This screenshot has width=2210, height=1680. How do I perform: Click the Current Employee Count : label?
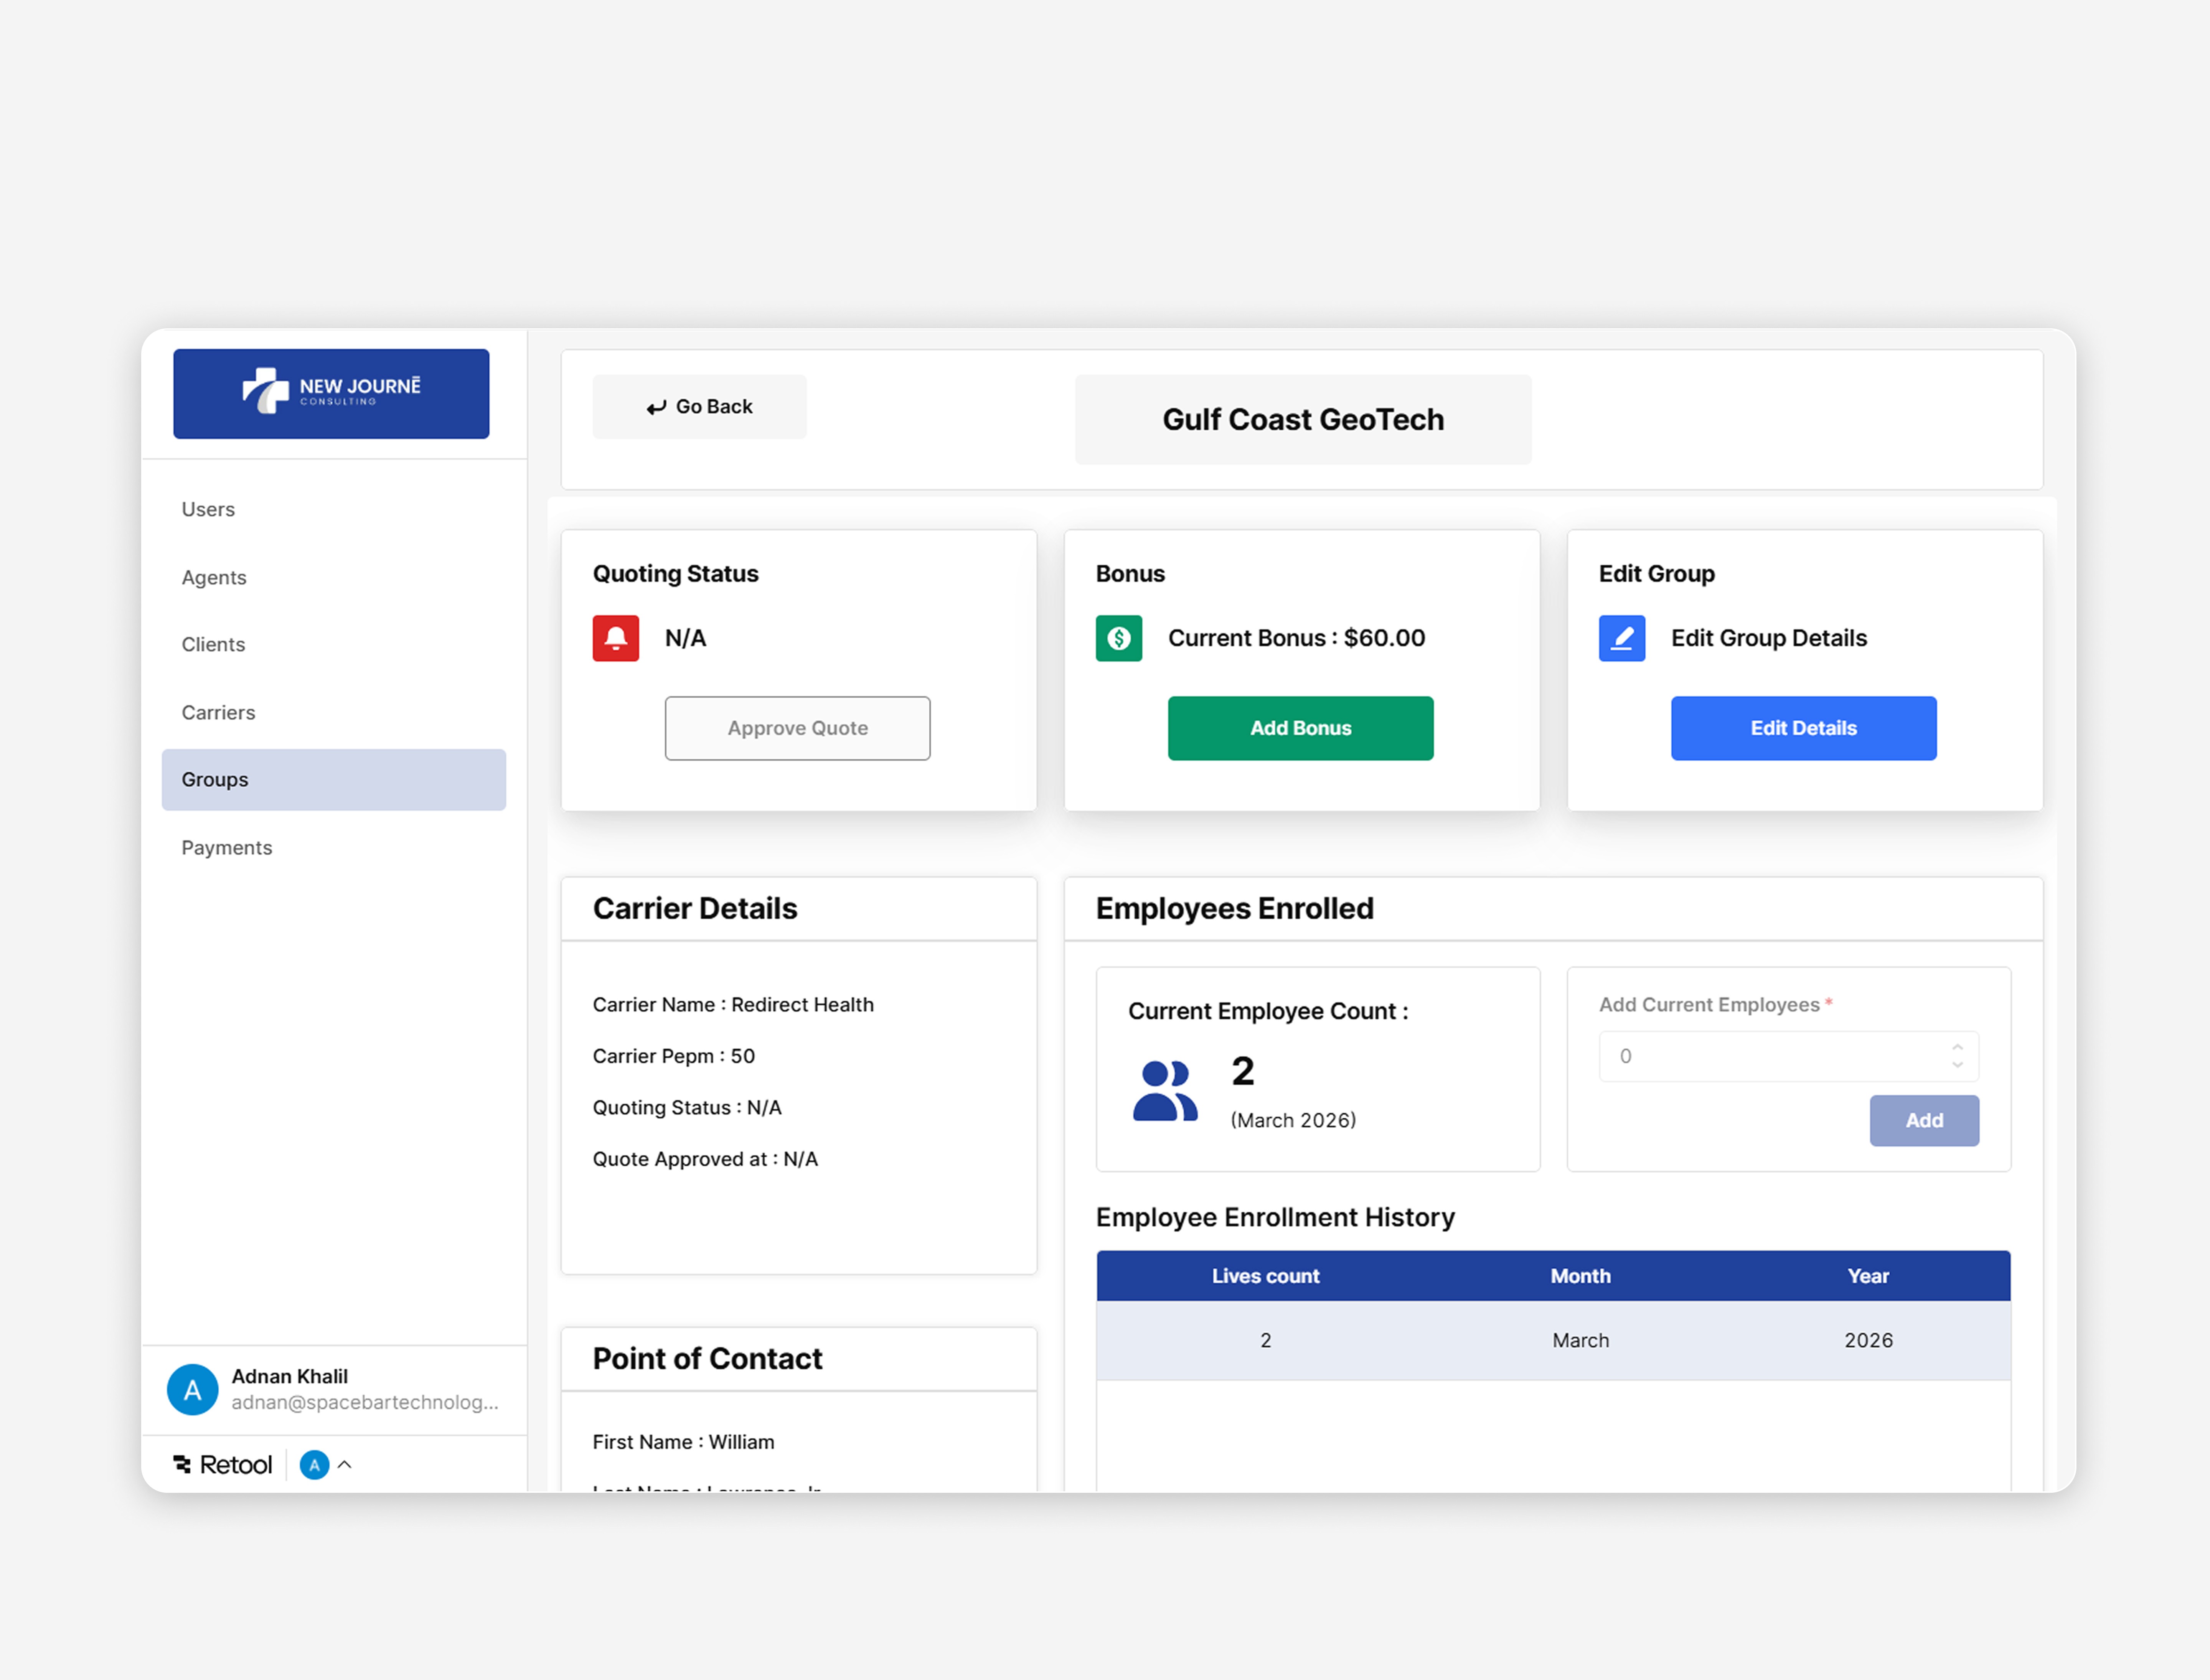point(1268,1011)
